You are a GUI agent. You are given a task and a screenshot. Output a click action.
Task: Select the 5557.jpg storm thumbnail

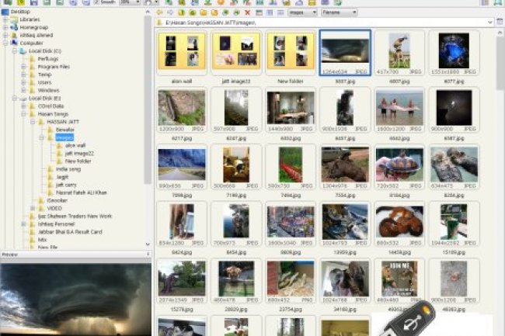(344, 54)
